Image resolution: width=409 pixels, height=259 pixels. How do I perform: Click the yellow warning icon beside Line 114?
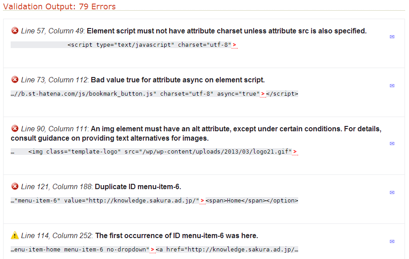click(x=15, y=235)
